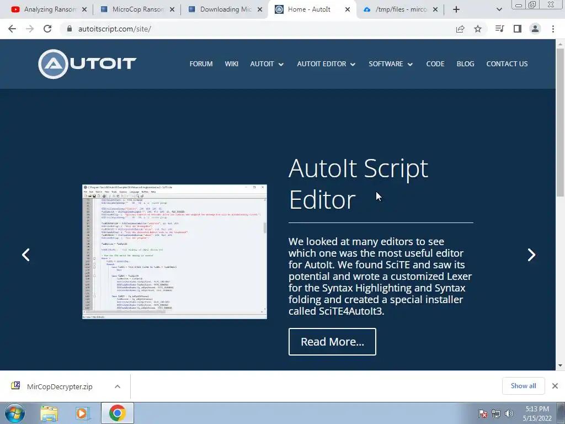Open the tab search dropdown
565x424 pixels.
tap(499, 9)
